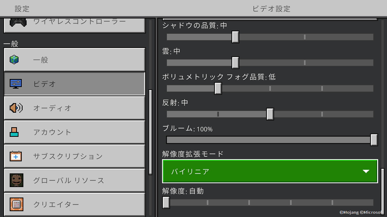The height and width of the screenshot is (217, 387).
Task: Click the 雲 quality slider handle
Action: (235, 63)
